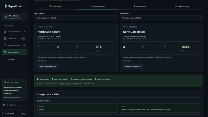Click the Before [empty] field box
The width and height of the screenshot is (208, 117).
pos(77,108)
